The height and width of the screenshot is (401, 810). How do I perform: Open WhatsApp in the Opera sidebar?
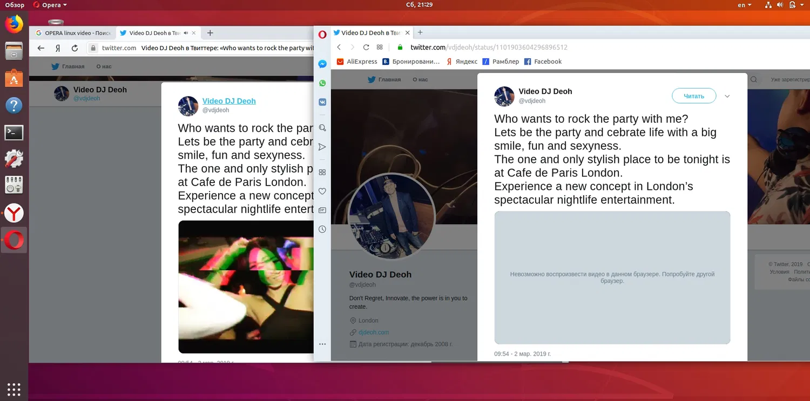click(x=322, y=83)
